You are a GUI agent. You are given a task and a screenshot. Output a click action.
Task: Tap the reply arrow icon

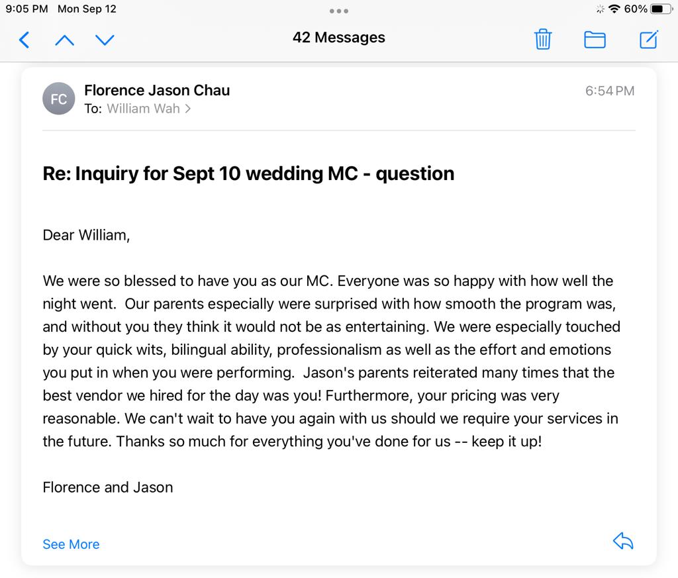pos(623,542)
